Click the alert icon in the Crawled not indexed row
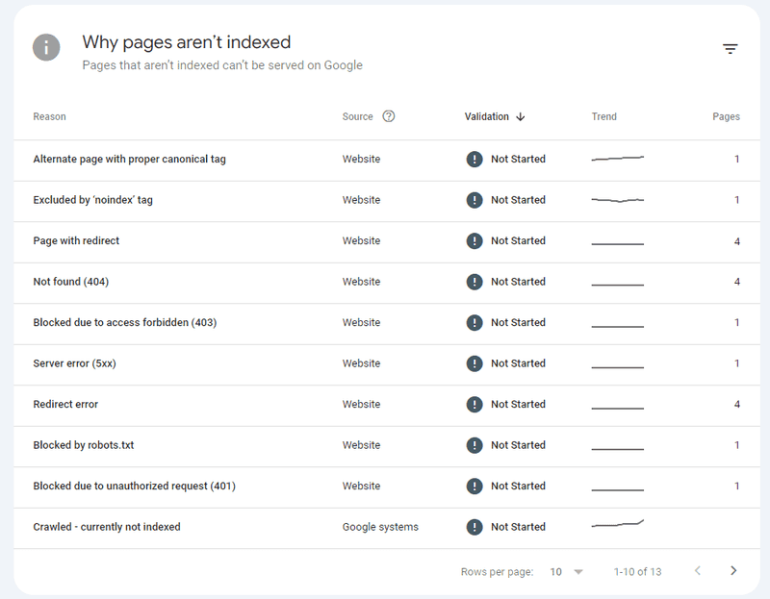The image size is (770, 599). click(x=475, y=527)
